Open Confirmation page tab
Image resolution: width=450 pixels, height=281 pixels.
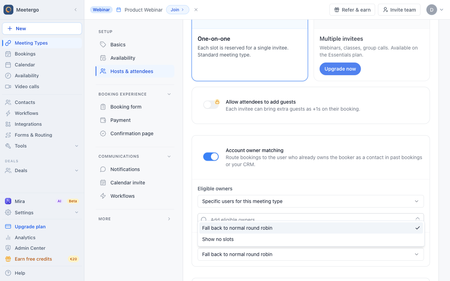click(x=135, y=133)
